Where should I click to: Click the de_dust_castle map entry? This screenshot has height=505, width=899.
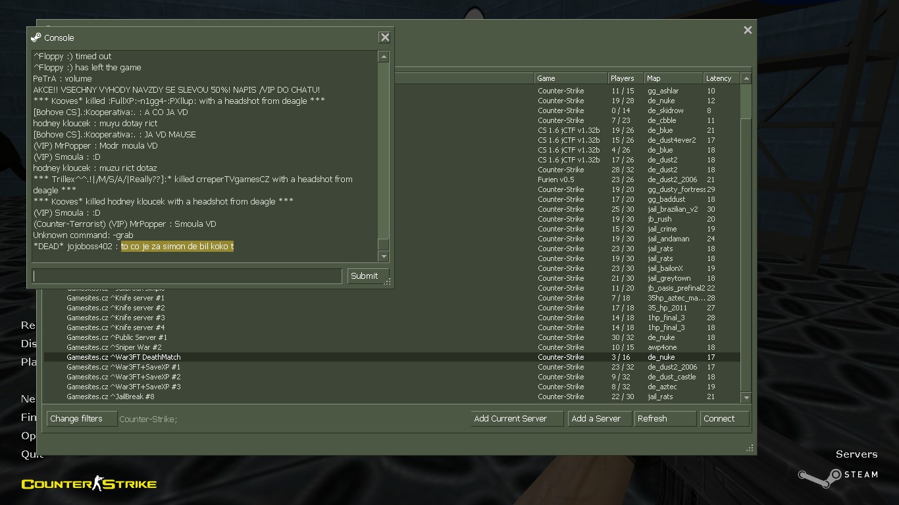point(671,377)
